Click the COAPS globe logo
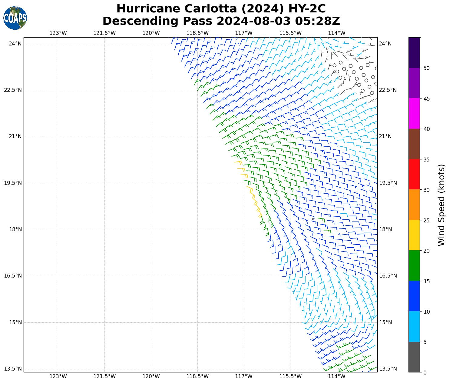The image size is (450, 383). (x=15, y=18)
